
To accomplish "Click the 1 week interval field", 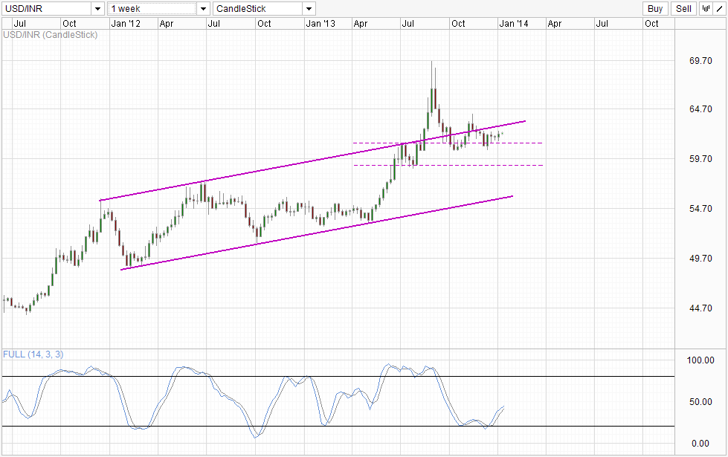I will click(152, 9).
